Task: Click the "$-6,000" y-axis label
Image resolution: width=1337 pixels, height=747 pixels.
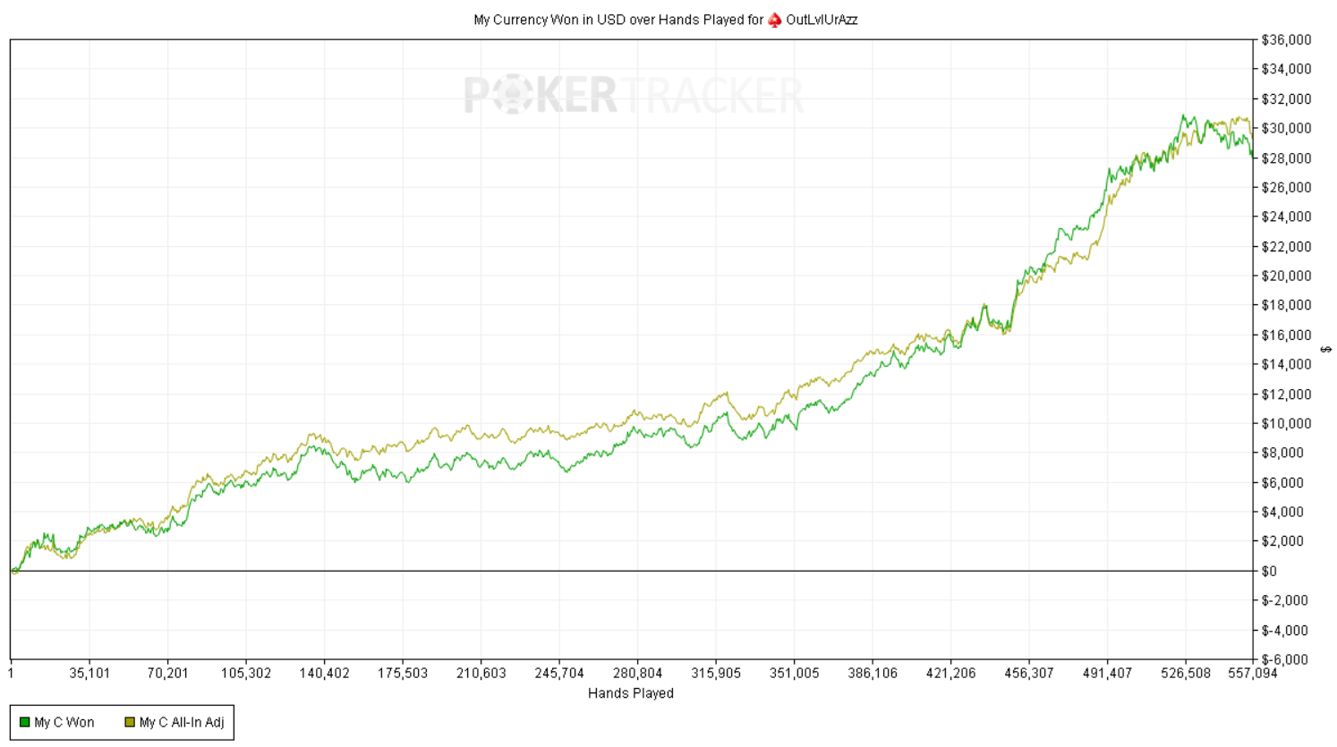Action: (x=1284, y=659)
